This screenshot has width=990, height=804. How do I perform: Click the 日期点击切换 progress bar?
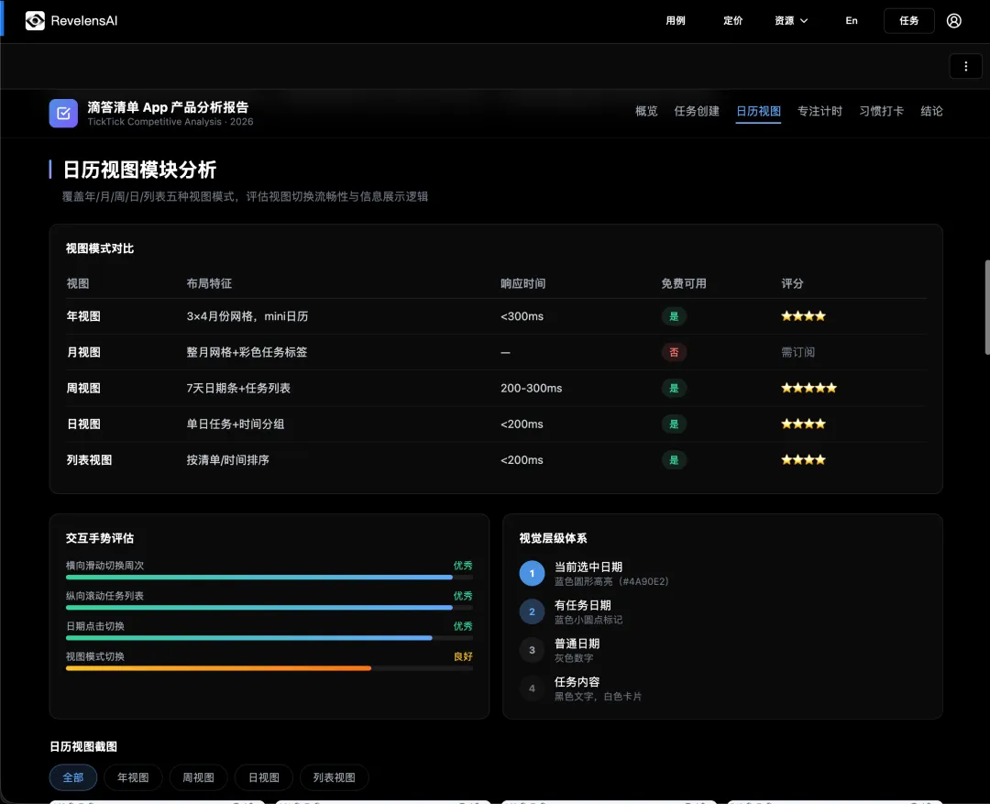tap(269, 638)
